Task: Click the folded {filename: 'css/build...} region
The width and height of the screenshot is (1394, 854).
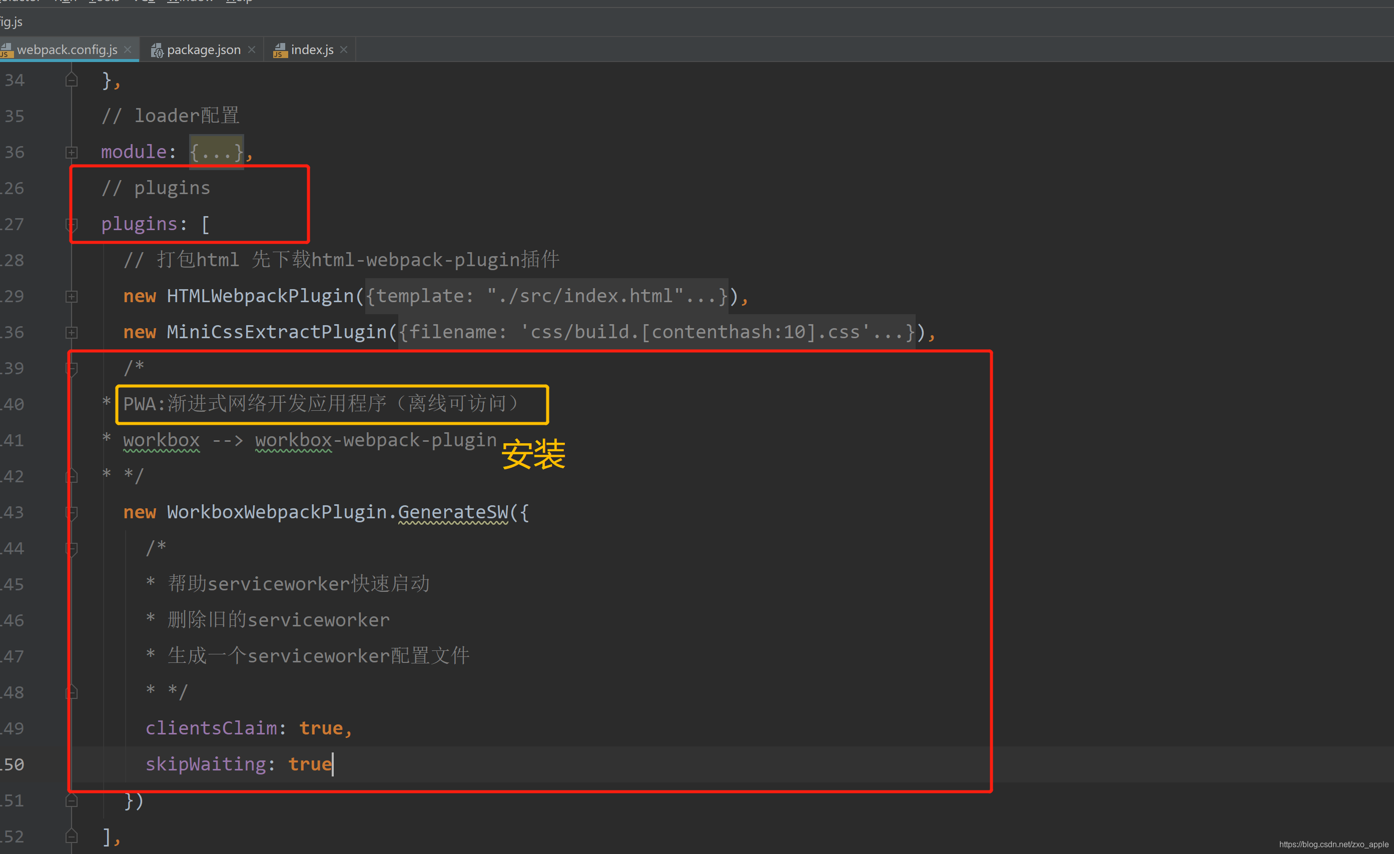Action: [x=657, y=332]
